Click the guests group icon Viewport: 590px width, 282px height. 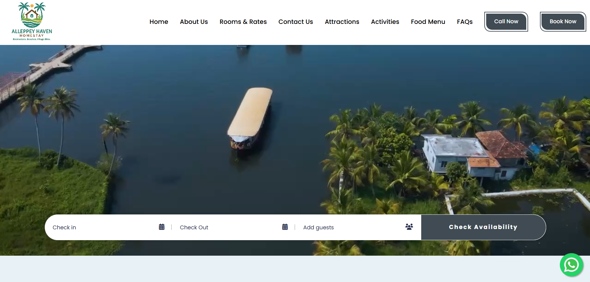(x=409, y=227)
